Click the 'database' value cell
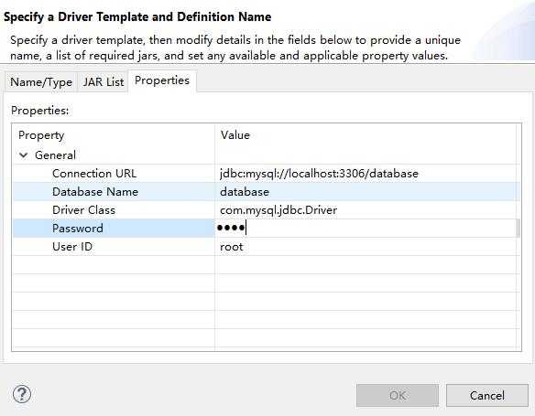The height and width of the screenshot is (416, 535). coord(245,192)
